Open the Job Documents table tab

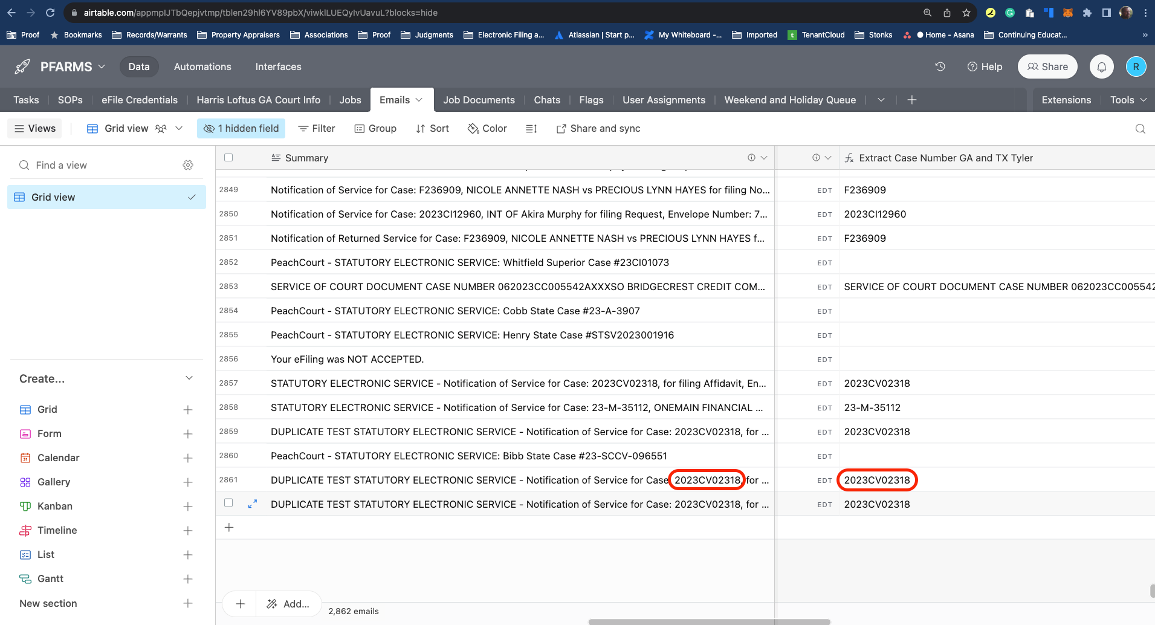coord(479,100)
